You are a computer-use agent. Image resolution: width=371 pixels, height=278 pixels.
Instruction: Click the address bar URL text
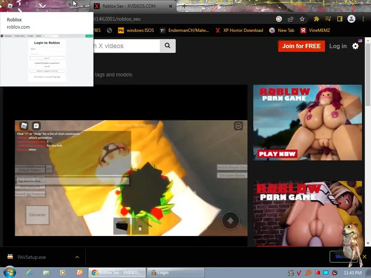tap(117, 19)
